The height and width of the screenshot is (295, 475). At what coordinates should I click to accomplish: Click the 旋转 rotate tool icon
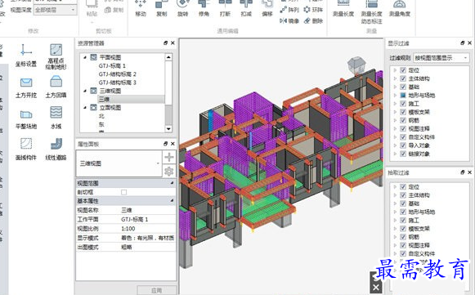pos(182,4)
